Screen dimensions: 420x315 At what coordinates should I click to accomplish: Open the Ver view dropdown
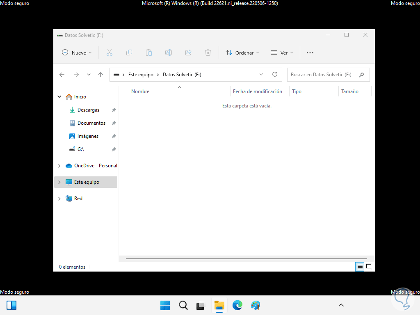(x=282, y=53)
